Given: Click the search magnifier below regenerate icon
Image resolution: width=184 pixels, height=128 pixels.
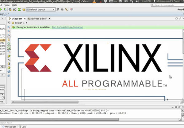Looking at the screenshot, I should [x=9, y=52].
